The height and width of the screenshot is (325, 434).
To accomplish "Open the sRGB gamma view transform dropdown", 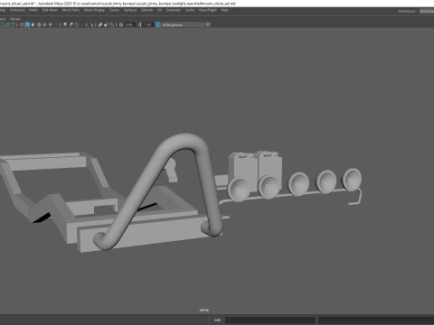I will [x=186, y=24].
